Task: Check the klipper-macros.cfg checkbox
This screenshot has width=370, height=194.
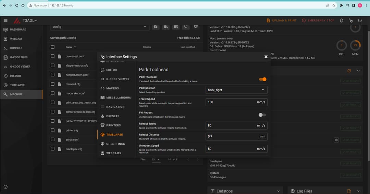Action: point(53,65)
